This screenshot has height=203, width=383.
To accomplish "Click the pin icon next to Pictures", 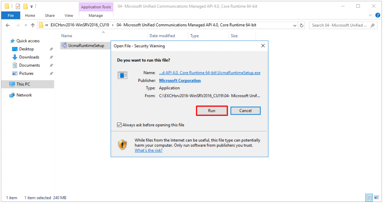I will click(x=51, y=73).
